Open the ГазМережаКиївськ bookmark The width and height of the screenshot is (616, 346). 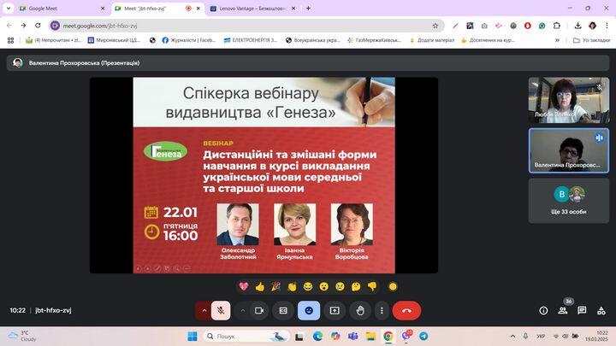375,40
